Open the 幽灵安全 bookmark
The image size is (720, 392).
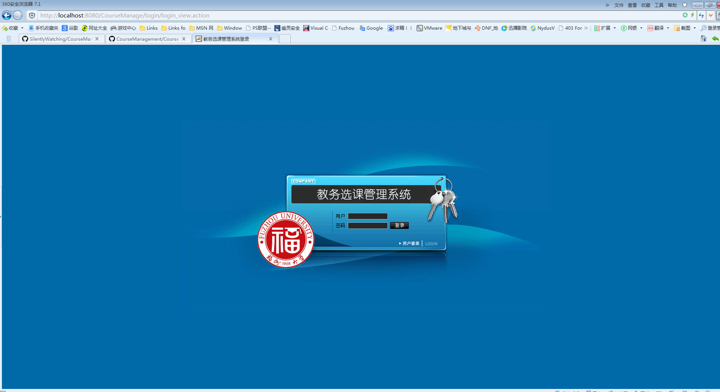pos(287,28)
